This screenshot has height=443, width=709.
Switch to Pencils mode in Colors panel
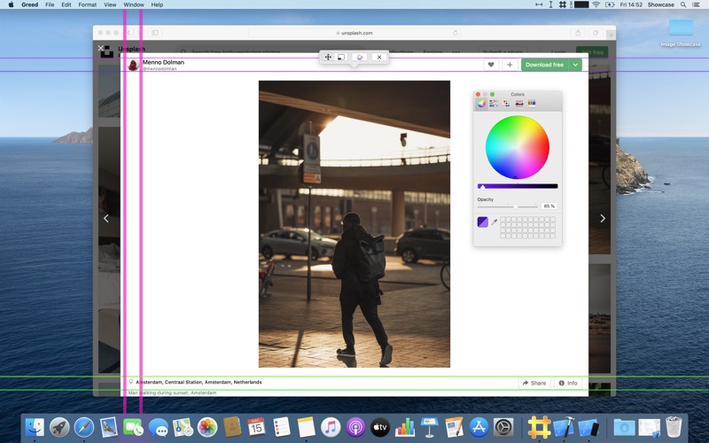point(532,104)
